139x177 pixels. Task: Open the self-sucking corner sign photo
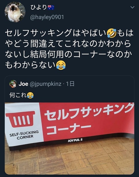tap(69, 139)
